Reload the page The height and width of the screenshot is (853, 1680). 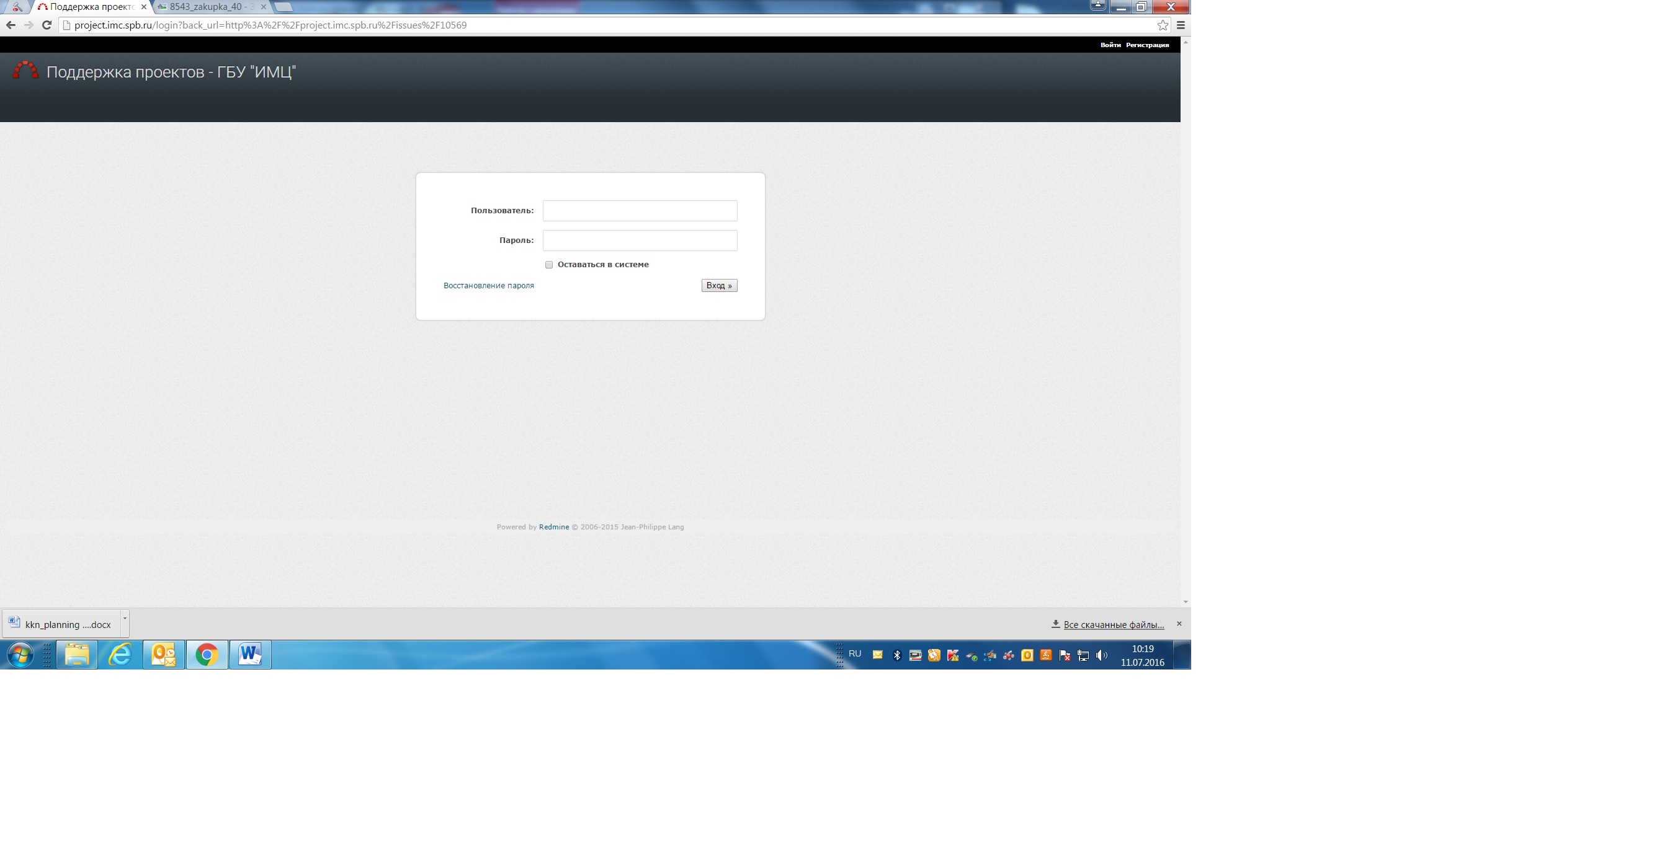(47, 25)
